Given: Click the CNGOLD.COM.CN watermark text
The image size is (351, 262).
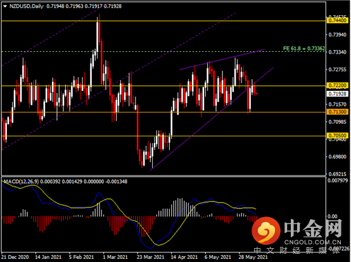Looking at the screenshot, I should click(313, 242).
